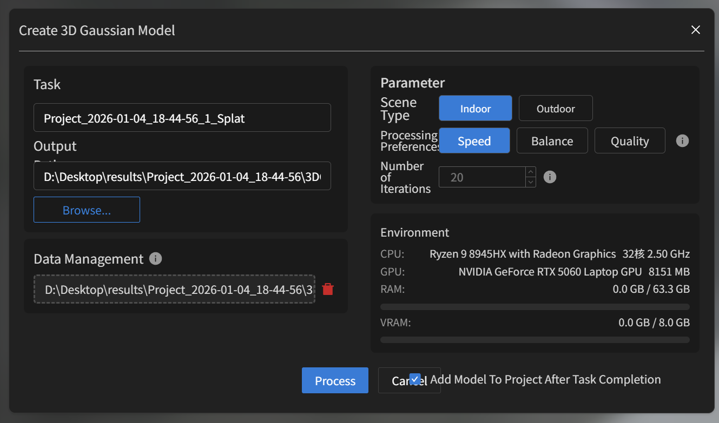Viewport: 719px width, 423px height.
Task: Select Indoor scene type
Action: [476, 108]
